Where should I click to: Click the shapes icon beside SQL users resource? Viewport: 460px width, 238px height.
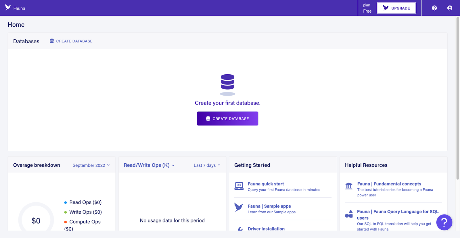pyautogui.click(x=349, y=214)
